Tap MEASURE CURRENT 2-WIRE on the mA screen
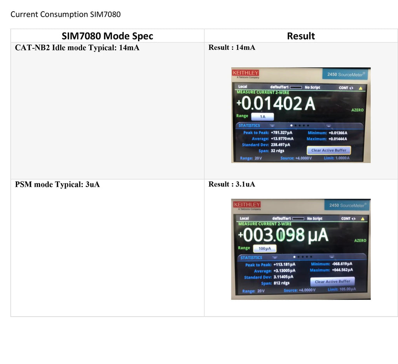This screenshot has width=398, height=364. (263, 92)
